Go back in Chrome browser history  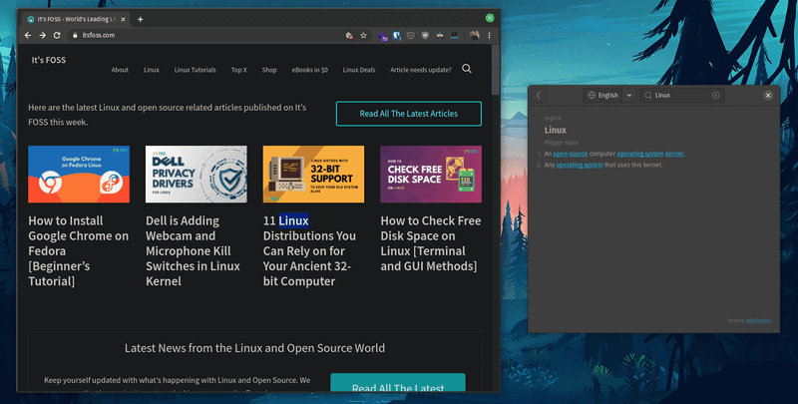tap(28, 35)
